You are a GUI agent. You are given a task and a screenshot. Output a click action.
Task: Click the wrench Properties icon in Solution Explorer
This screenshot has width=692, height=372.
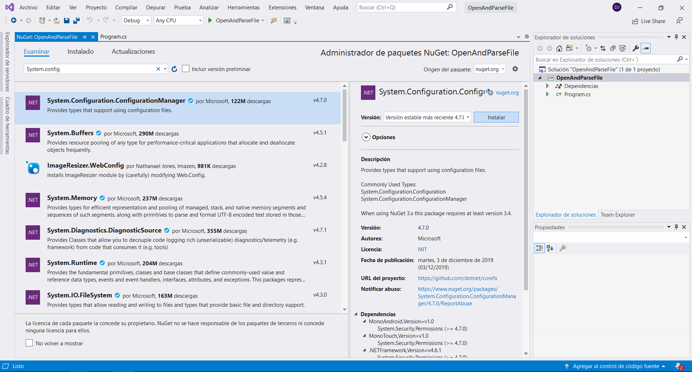click(x=636, y=48)
